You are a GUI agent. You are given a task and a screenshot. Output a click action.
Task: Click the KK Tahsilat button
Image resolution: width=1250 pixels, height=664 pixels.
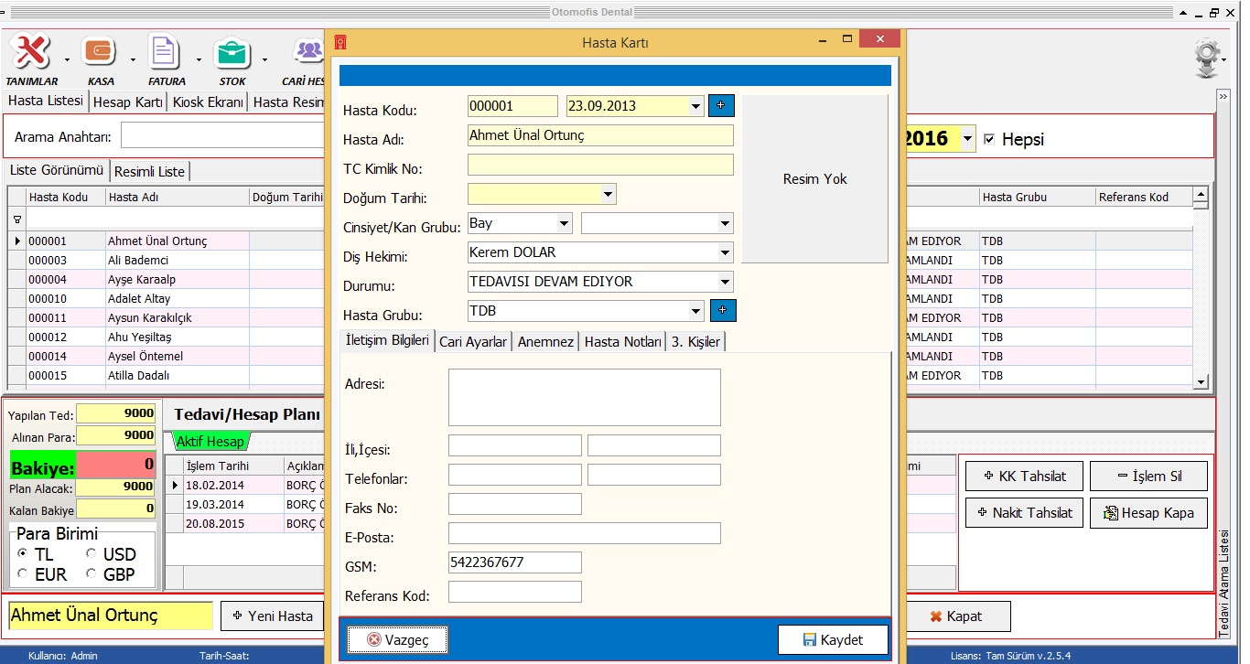click(x=1024, y=476)
